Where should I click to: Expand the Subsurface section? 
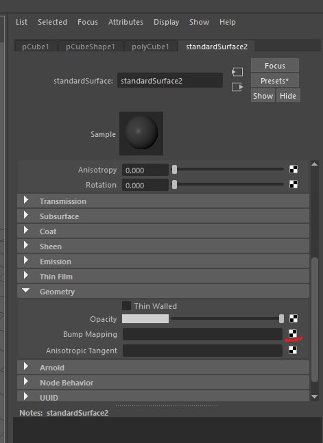tap(163, 216)
